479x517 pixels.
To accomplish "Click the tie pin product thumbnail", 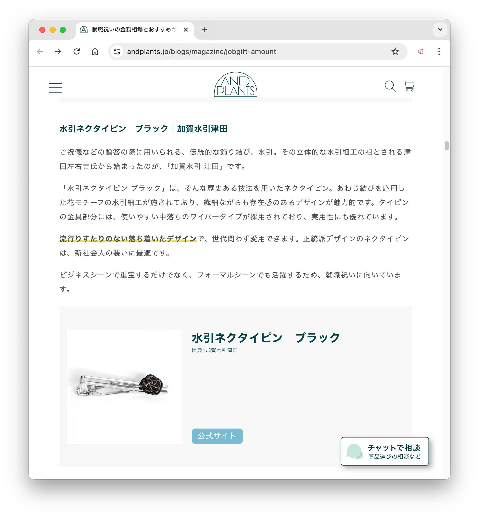I will [124, 386].
